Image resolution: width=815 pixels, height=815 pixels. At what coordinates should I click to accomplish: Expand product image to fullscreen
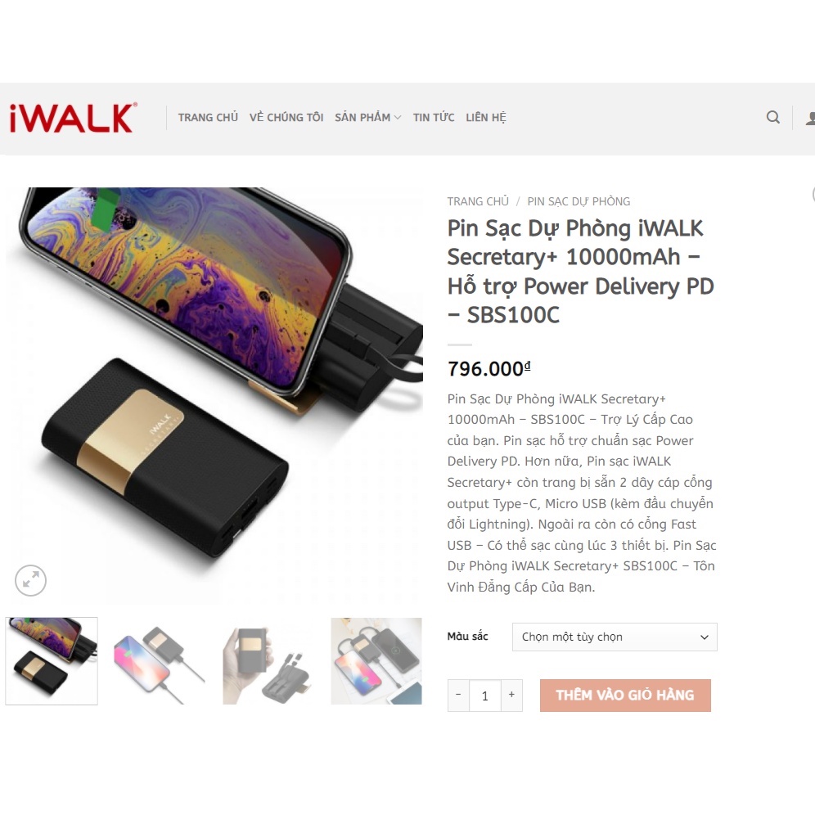coord(30,580)
